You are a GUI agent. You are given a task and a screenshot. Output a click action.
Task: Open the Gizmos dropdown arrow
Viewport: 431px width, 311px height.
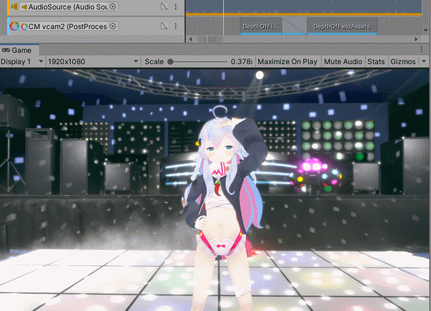pos(424,61)
